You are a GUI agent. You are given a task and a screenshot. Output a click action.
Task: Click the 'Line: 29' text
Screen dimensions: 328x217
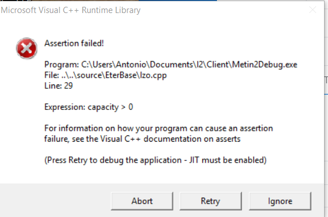point(58,86)
